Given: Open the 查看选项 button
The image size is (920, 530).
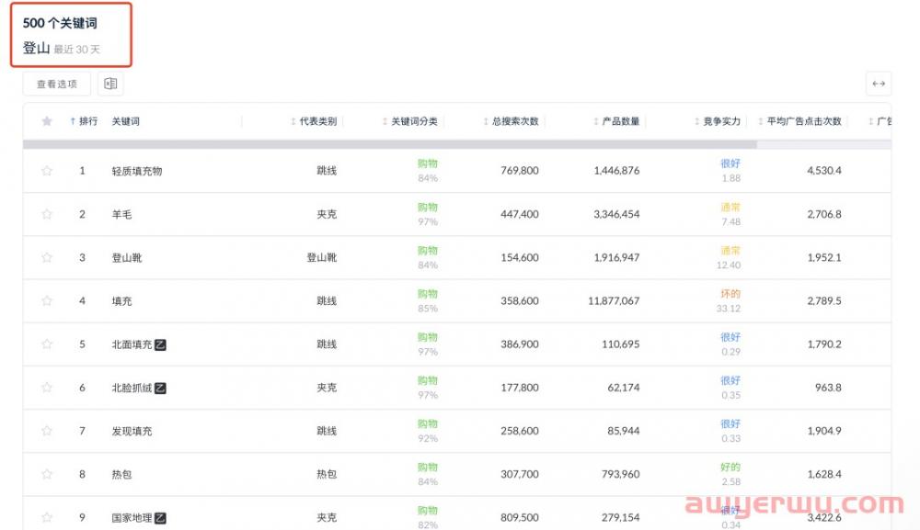Looking at the screenshot, I should tap(57, 84).
